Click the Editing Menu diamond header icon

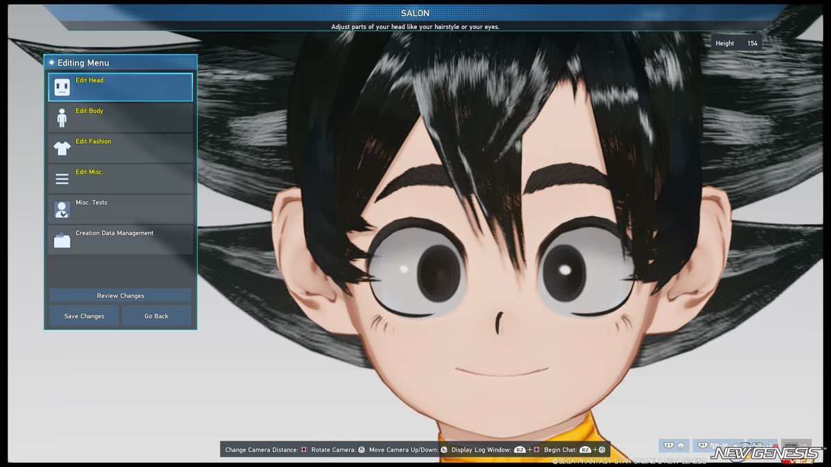51,62
